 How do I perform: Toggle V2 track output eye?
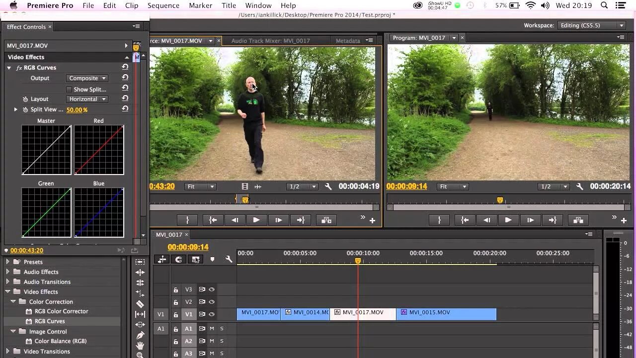(x=212, y=302)
